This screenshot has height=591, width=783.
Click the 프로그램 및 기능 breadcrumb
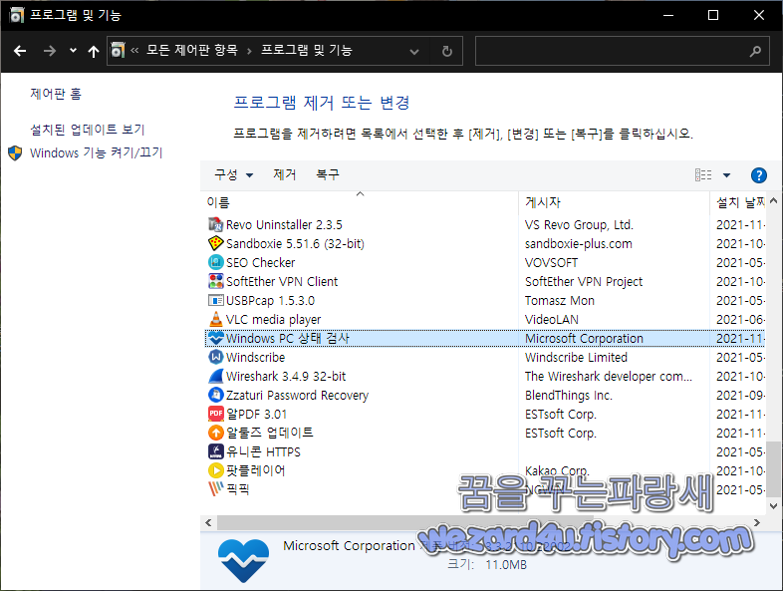click(307, 50)
